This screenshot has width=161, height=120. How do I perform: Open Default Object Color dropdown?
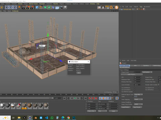point(139,94)
